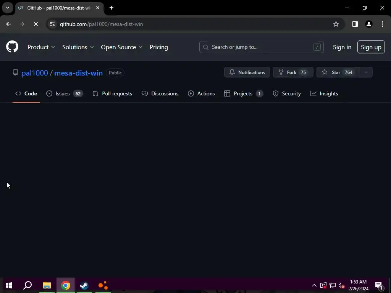Viewport: 391px width, 293px height.
Task: Open the Action Center notifications icon
Action: [379, 285]
